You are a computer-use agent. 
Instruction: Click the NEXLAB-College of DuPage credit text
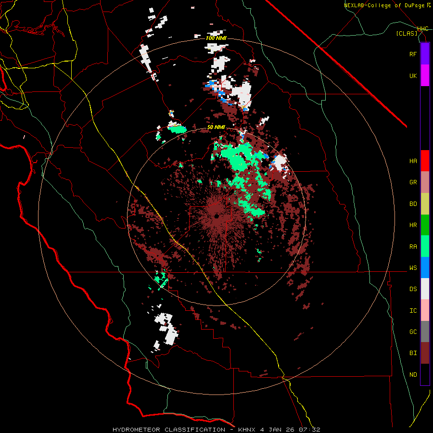[x=385, y=5]
